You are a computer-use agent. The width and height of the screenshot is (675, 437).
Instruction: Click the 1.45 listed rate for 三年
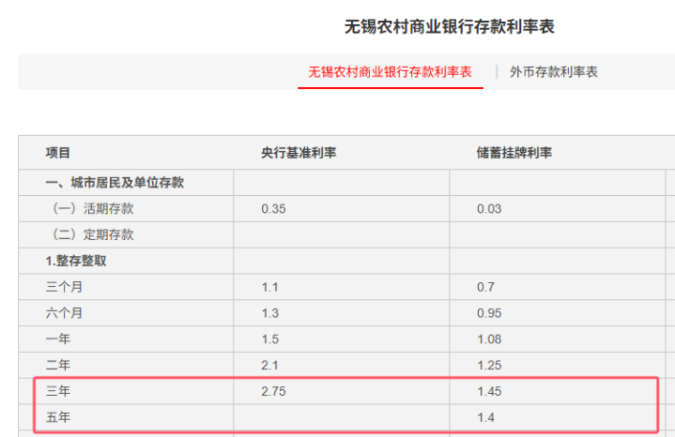(489, 391)
